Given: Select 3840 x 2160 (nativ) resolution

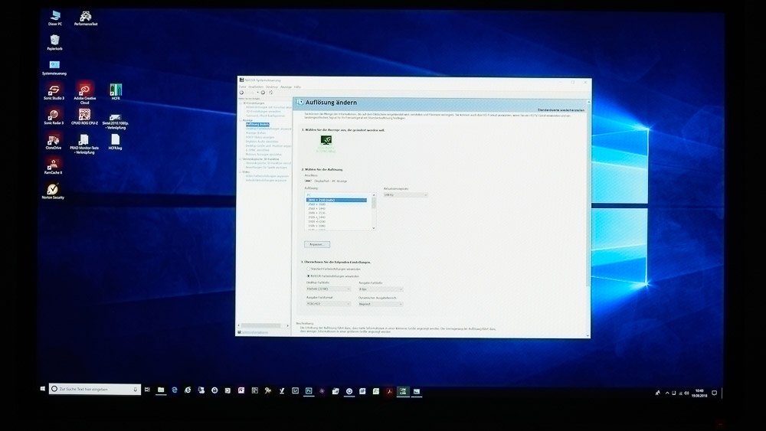Looking at the screenshot, I should coord(336,200).
